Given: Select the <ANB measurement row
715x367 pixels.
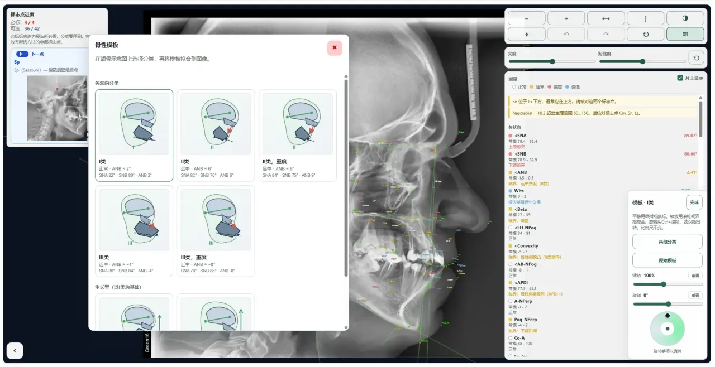Looking at the screenshot, I should 603,178.
